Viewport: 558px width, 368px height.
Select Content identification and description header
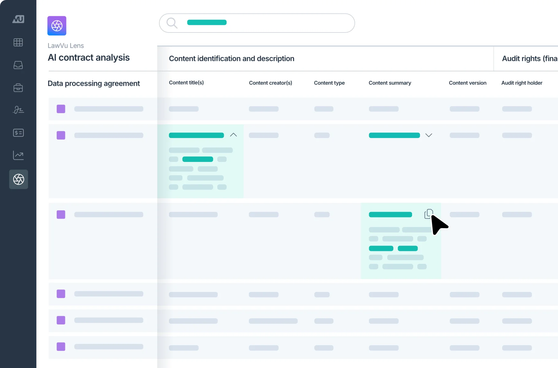(231, 59)
